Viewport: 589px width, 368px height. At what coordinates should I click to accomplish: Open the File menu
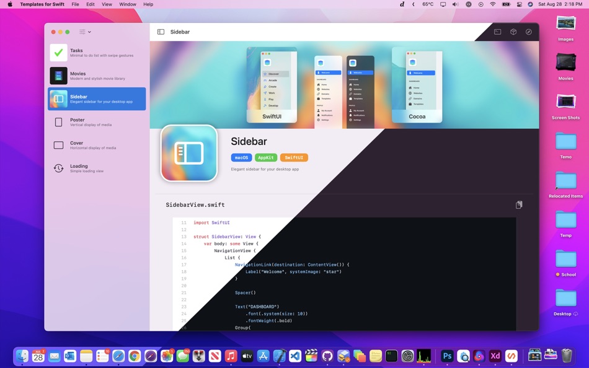(x=75, y=4)
